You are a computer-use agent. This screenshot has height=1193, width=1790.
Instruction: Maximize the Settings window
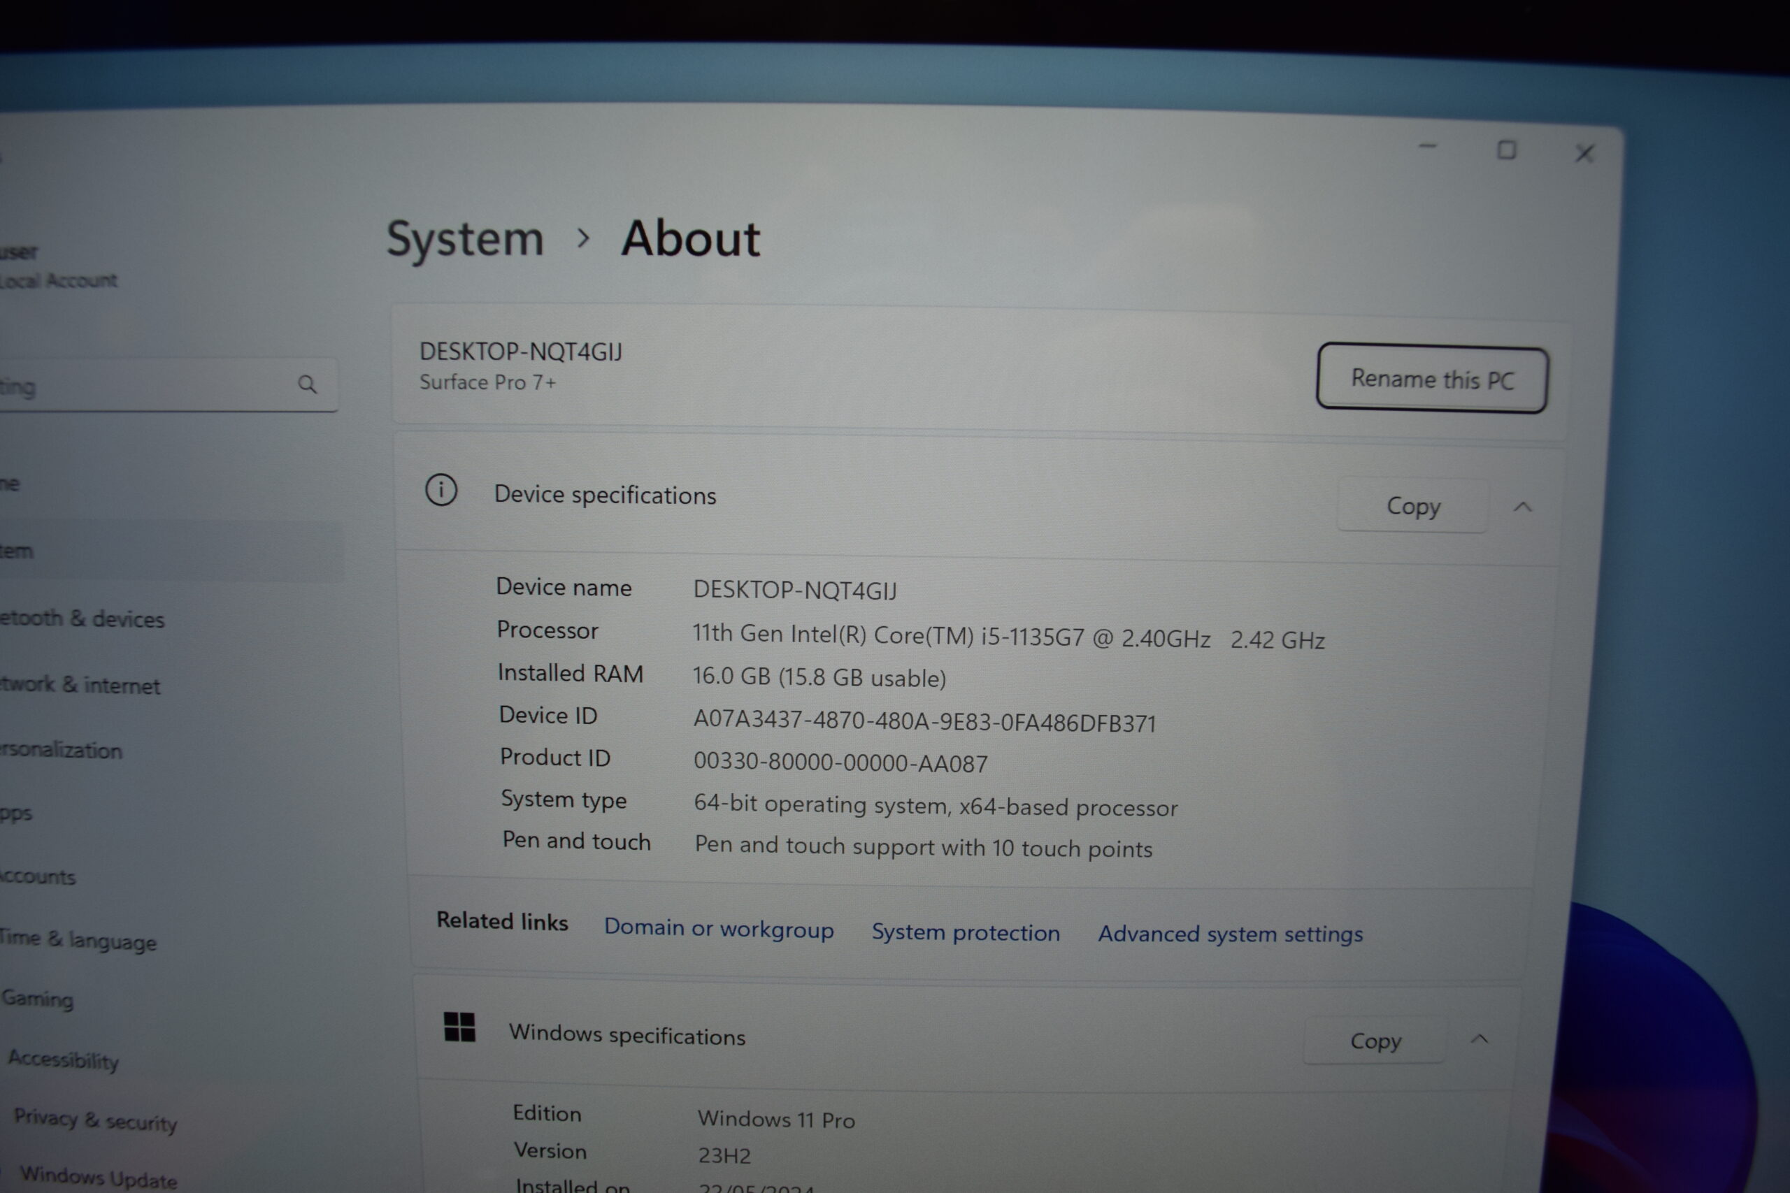[1506, 150]
